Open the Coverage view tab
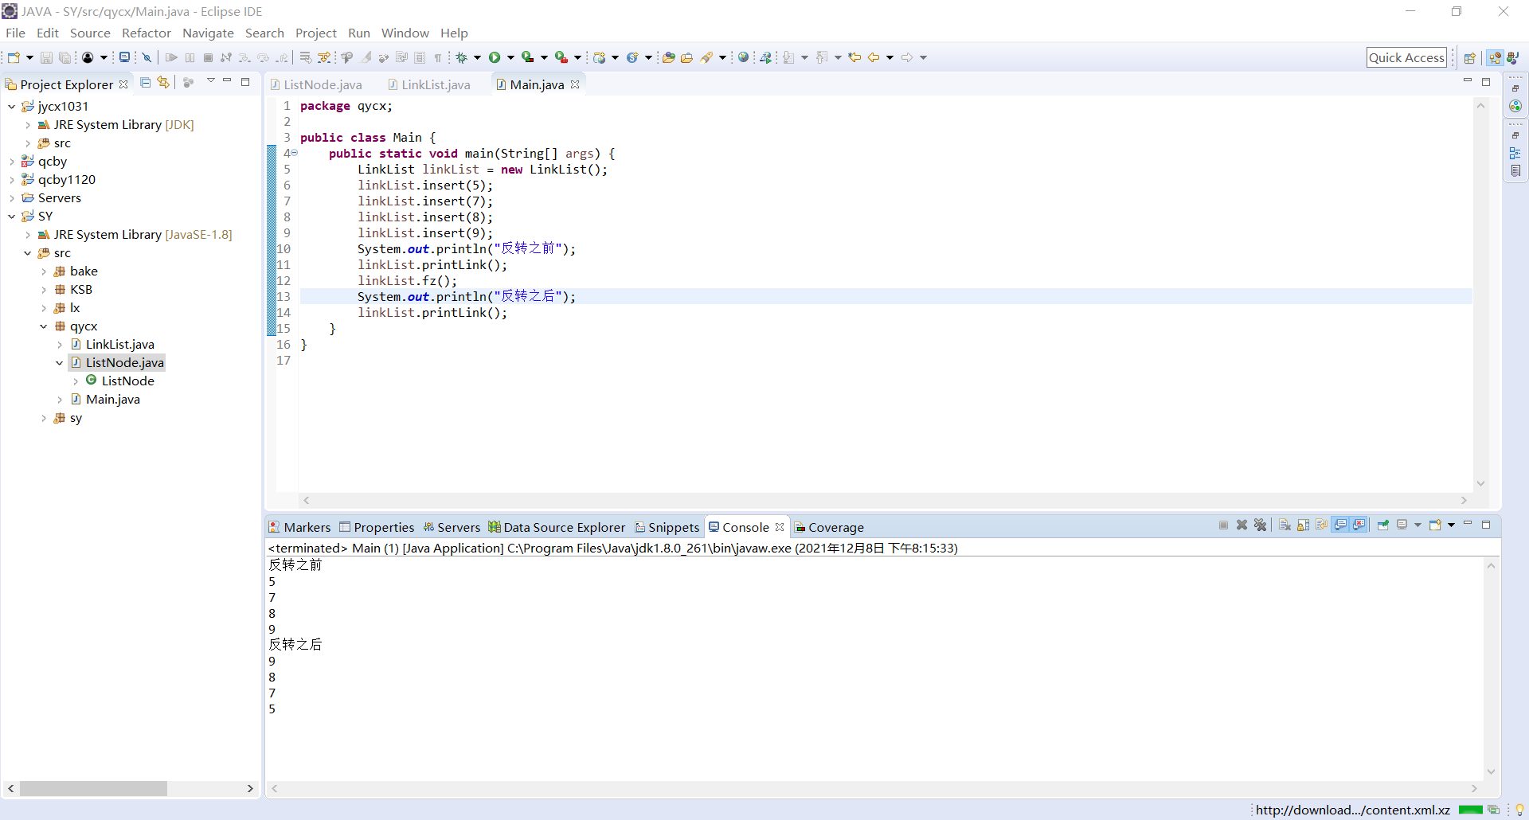Screen dimensions: 1529x820 tap(830, 527)
